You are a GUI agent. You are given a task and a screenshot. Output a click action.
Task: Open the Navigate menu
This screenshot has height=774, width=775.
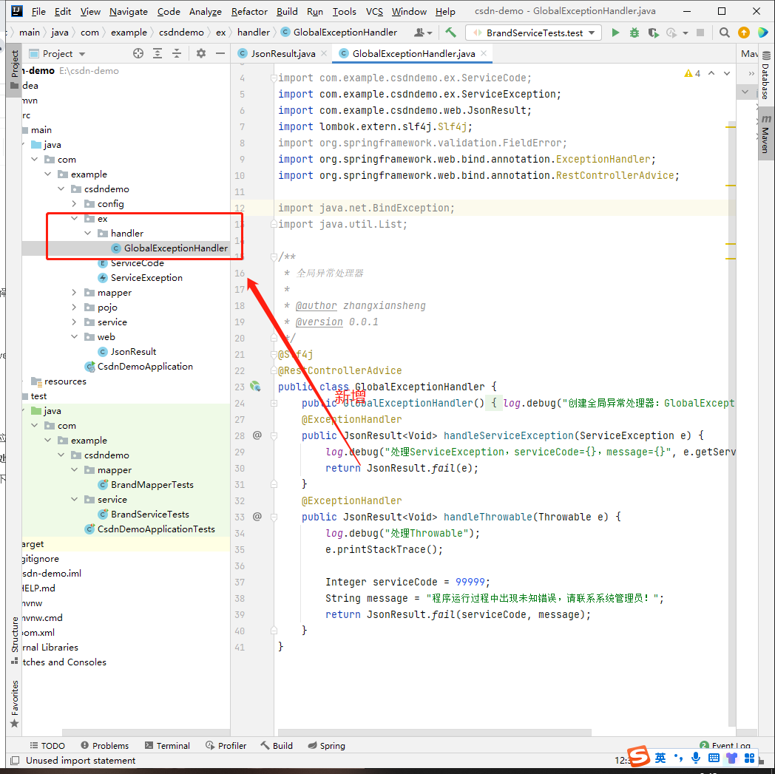point(129,11)
